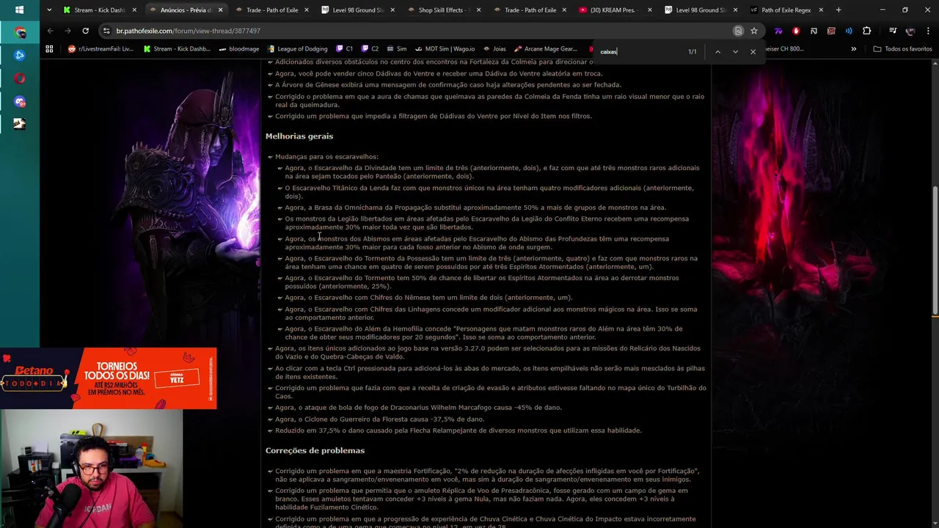The image size is (939, 528).
Task: Click the Escaravelho Titânico da Lenda line
Action: coord(489,192)
